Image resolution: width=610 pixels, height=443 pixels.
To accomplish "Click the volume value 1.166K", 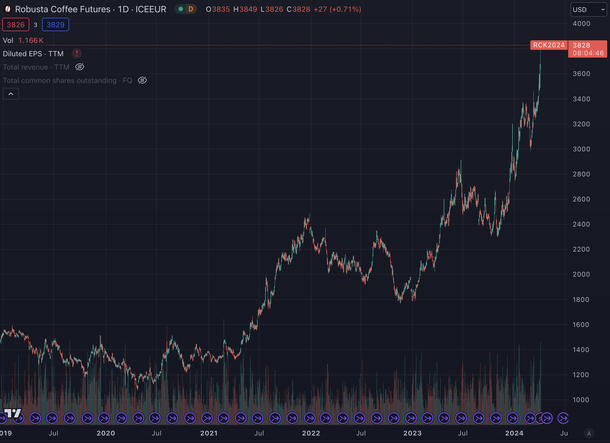I will (31, 40).
